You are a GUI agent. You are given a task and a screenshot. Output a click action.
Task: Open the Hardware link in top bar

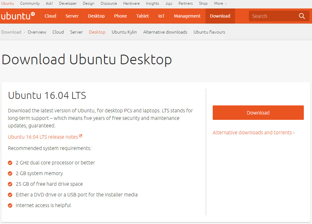coord(131,3)
